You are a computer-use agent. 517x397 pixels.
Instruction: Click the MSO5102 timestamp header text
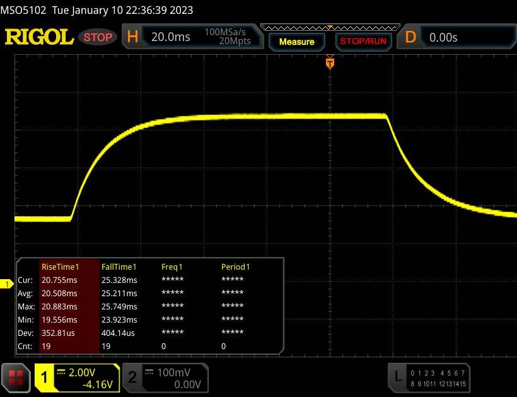(x=96, y=10)
